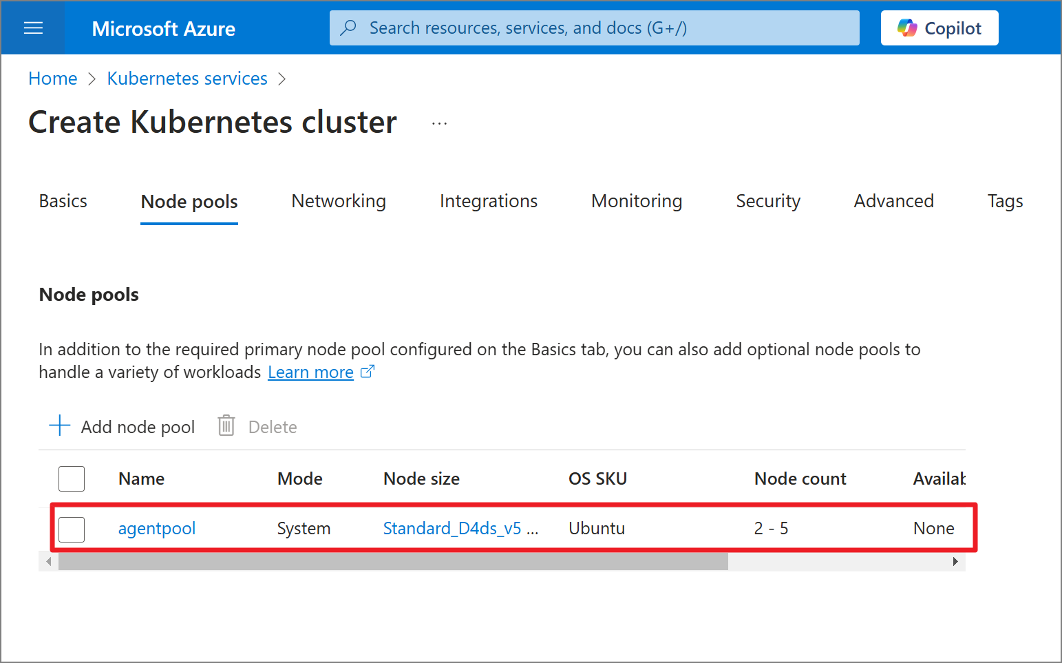Click the Standard_D4ds_v5 node size link
Screen dimensions: 1062x663
pyautogui.click(x=452, y=529)
